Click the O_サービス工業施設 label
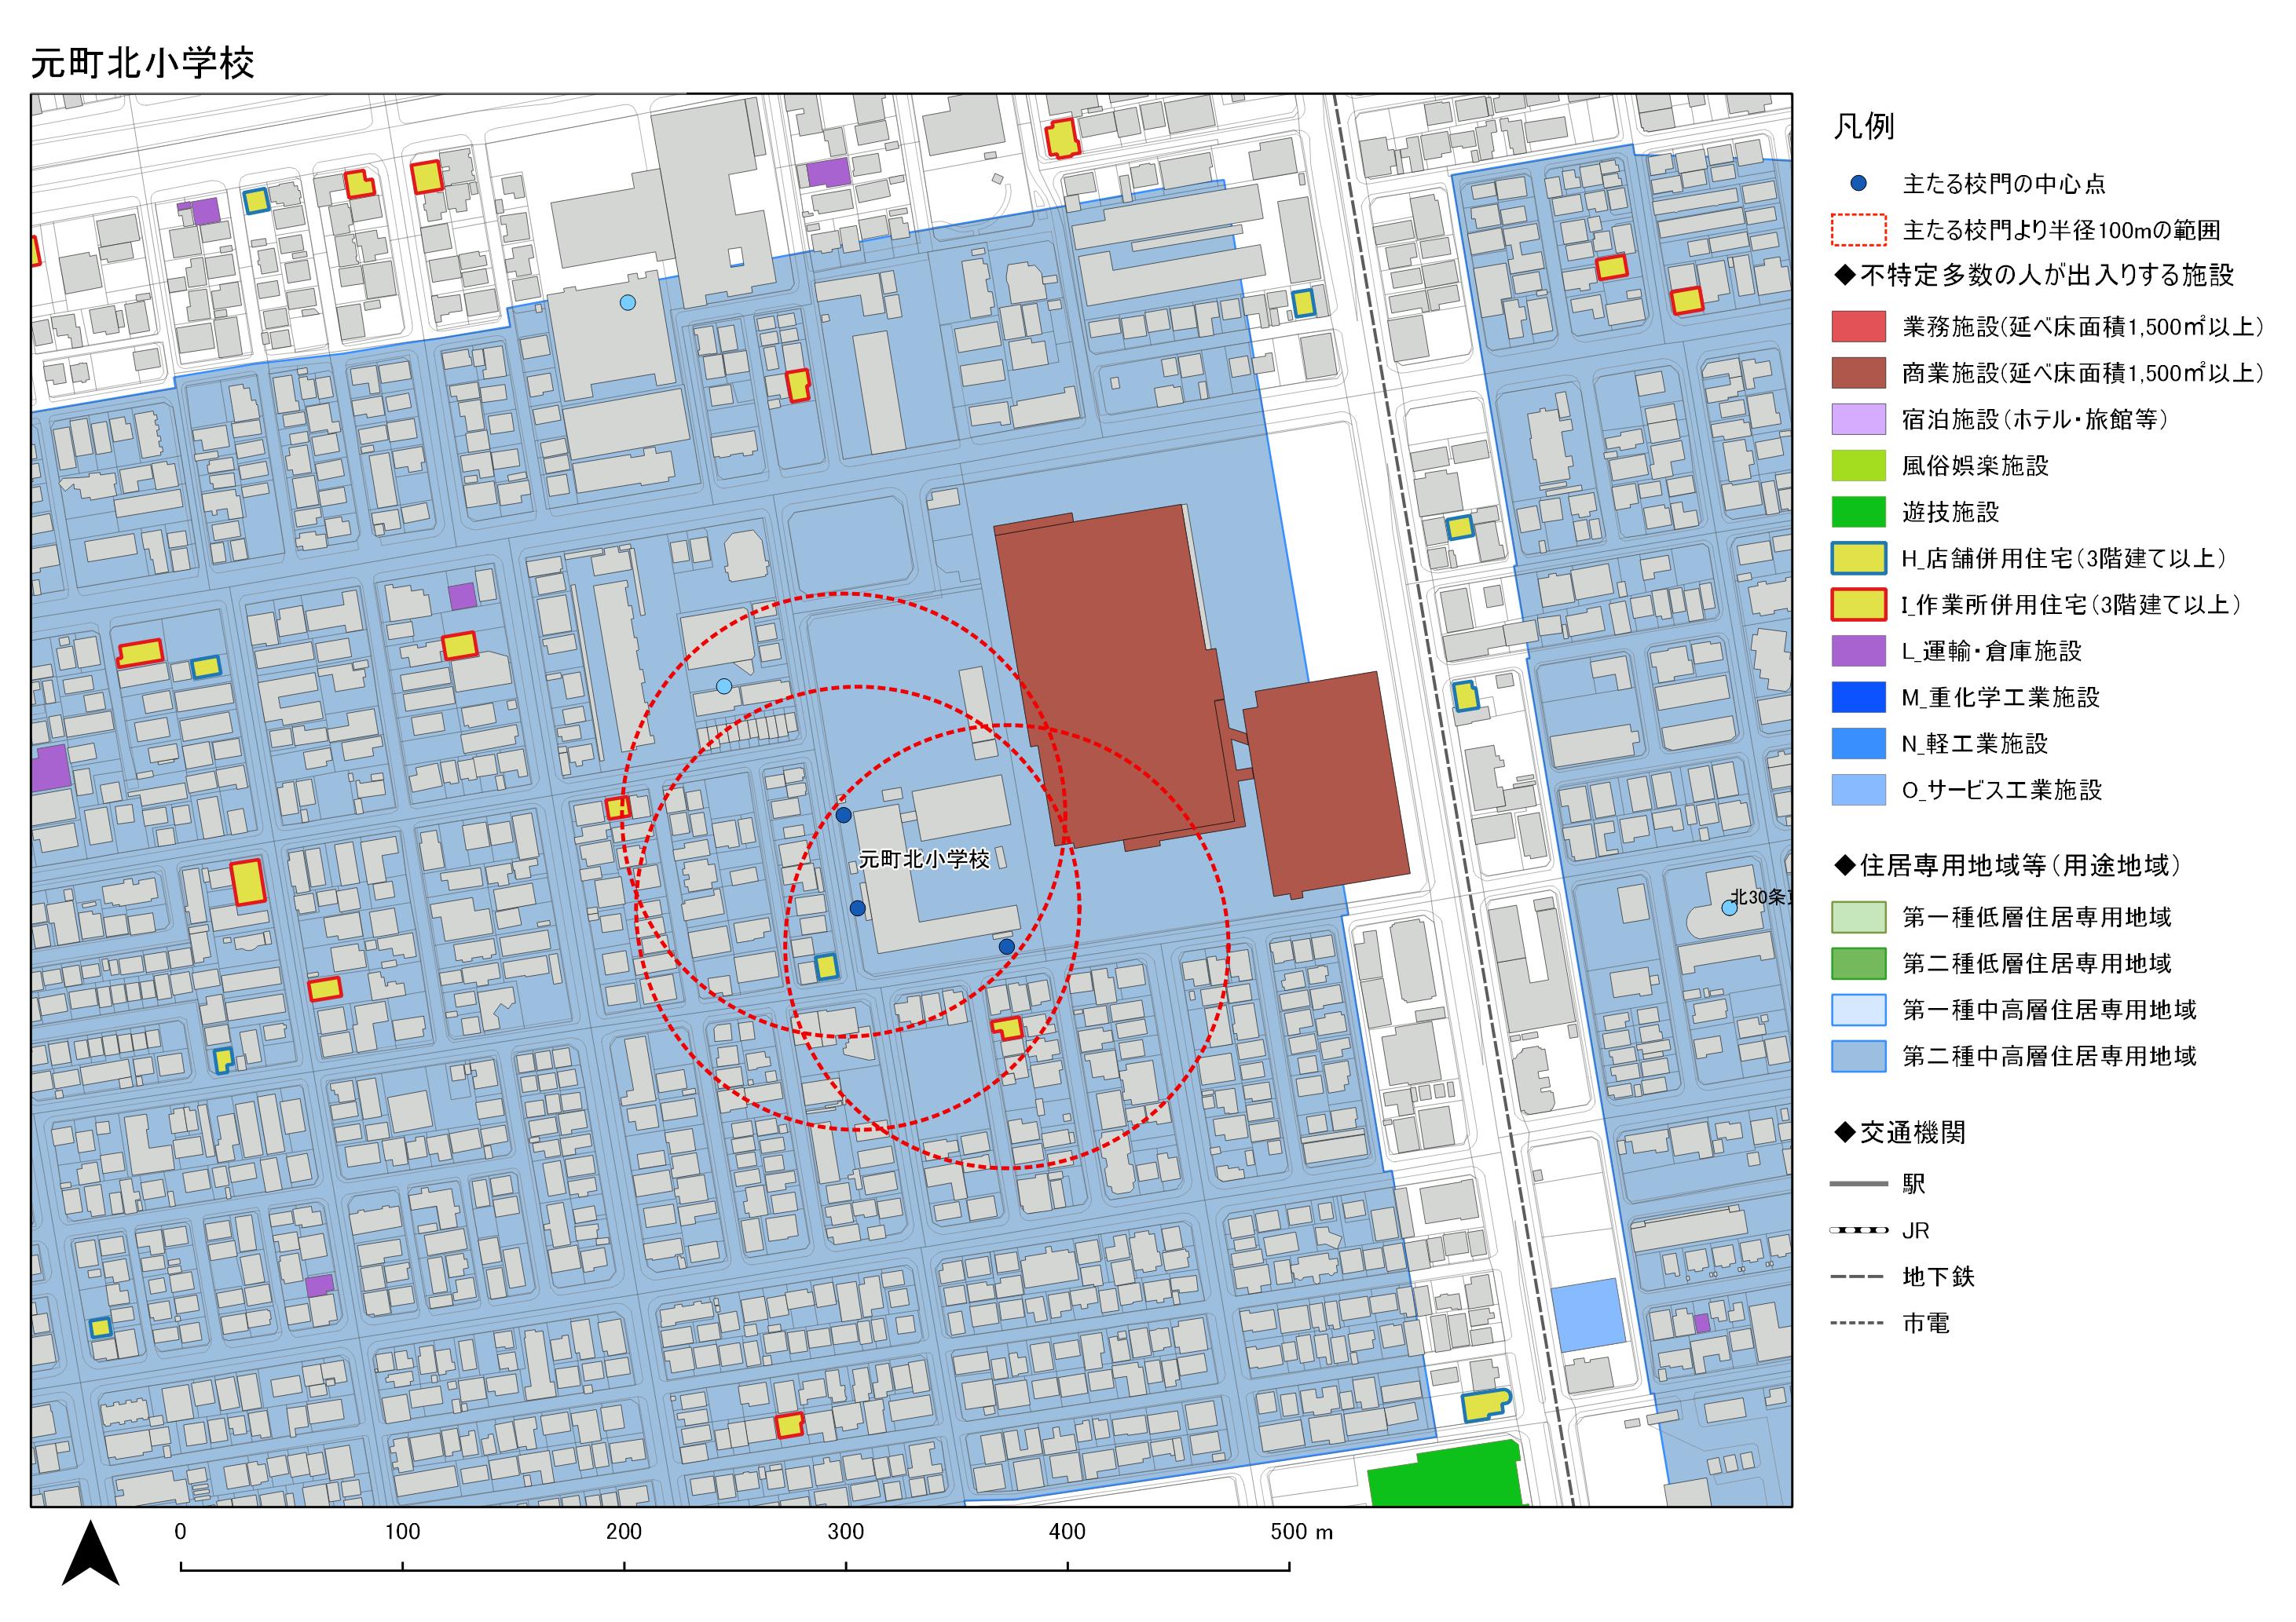Screen dimensions: 2296x1622 pyautogui.click(x=2002, y=791)
